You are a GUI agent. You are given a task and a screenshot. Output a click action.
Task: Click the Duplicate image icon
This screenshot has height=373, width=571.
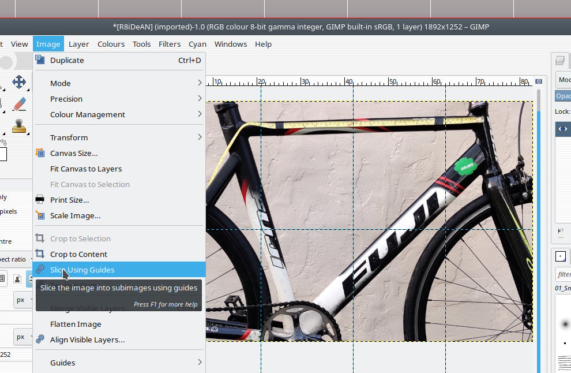pos(40,59)
